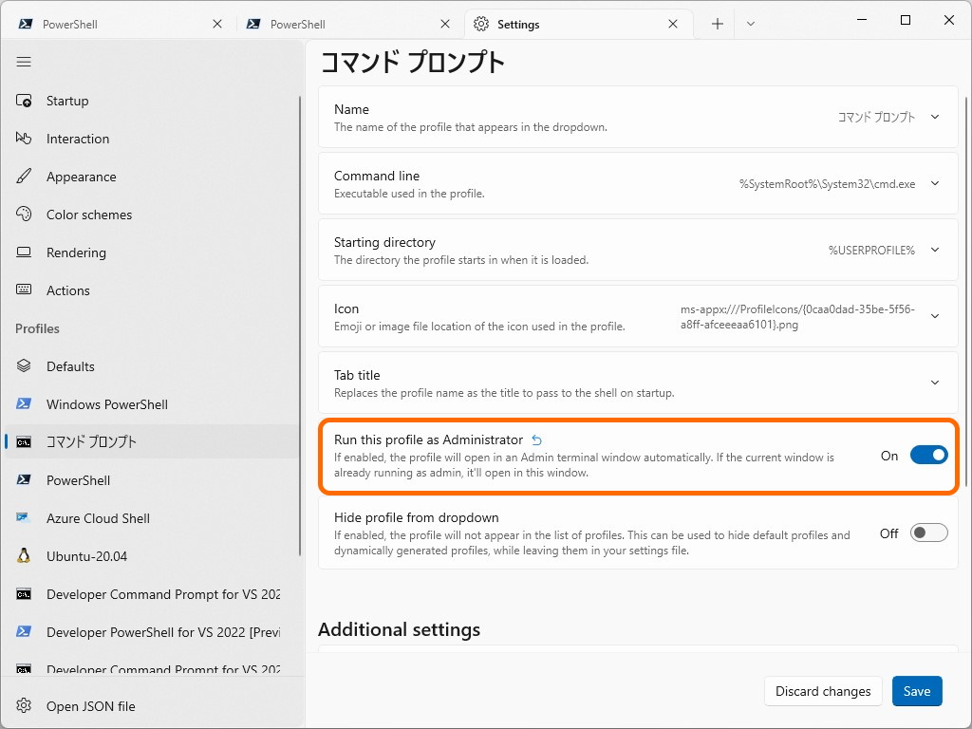The height and width of the screenshot is (729, 972).
Task: Click the Color schemes palette icon
Action: [24, 215]
